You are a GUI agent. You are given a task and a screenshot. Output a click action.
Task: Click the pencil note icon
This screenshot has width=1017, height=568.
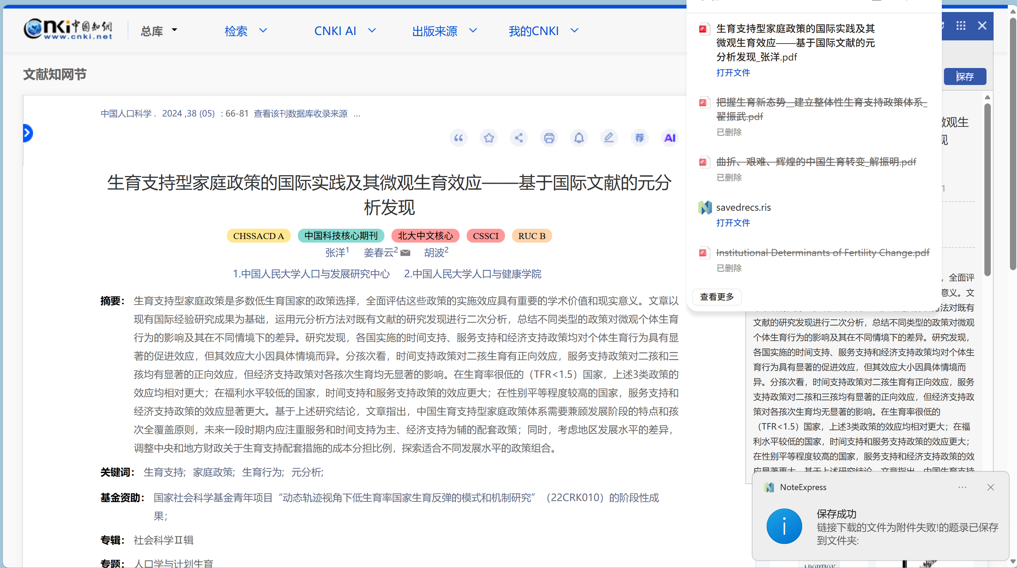pos(609,138)
